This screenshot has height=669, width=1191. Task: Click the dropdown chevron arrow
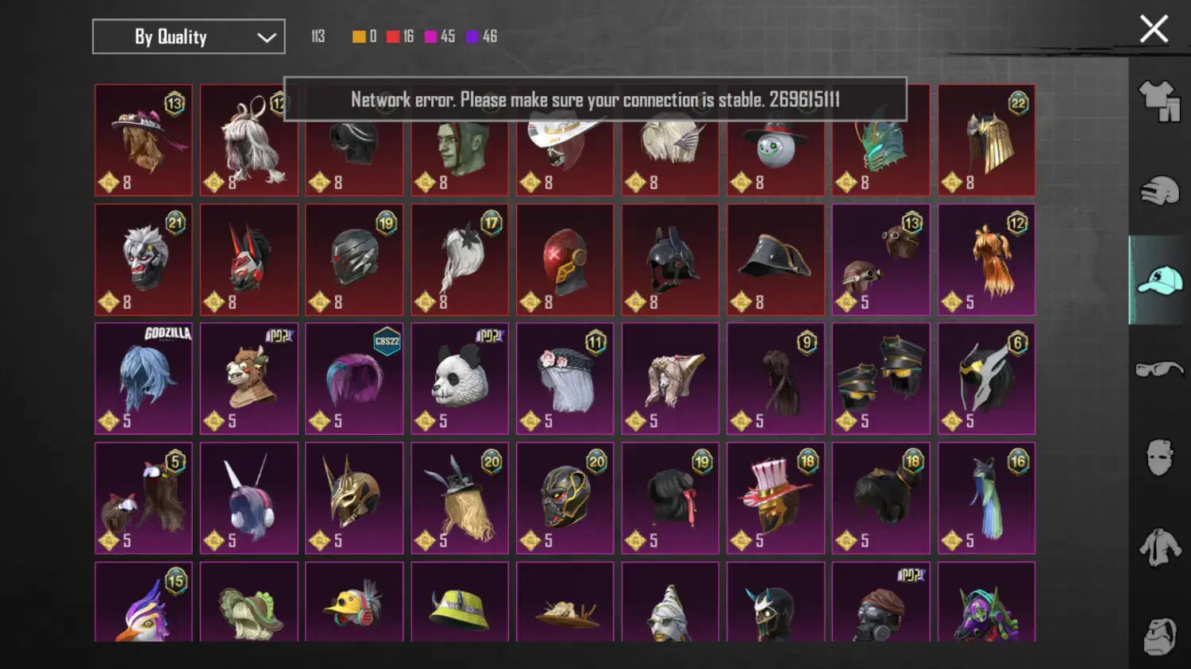267,37
